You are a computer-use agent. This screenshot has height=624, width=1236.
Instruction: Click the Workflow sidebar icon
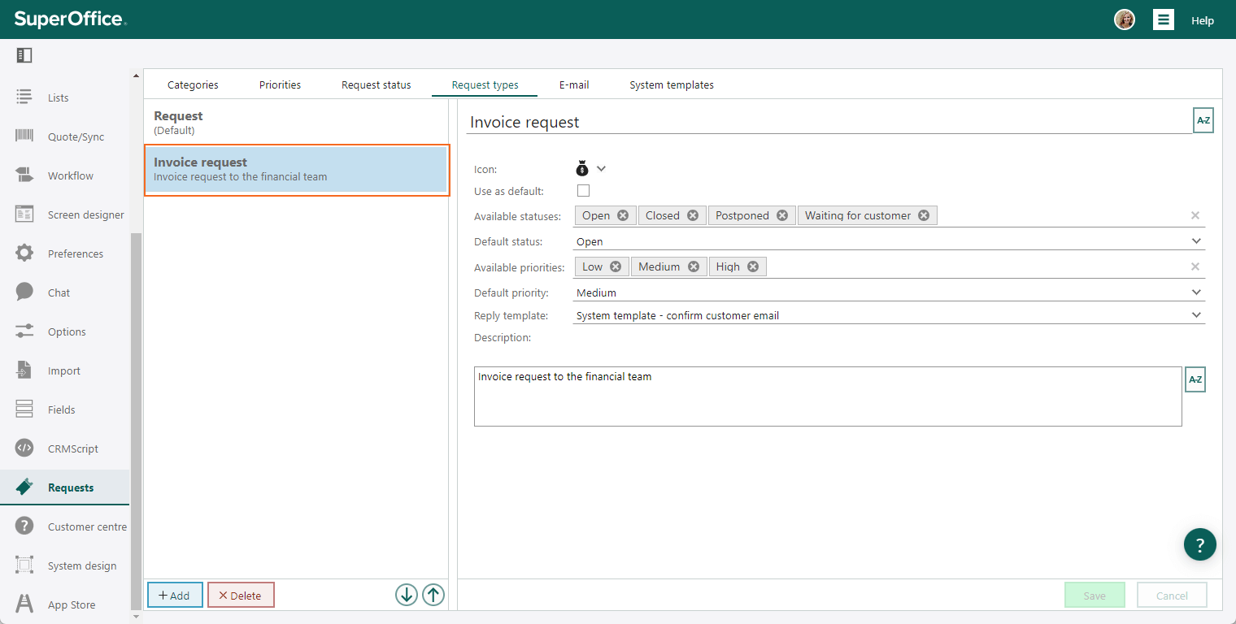tap(24, 175)
